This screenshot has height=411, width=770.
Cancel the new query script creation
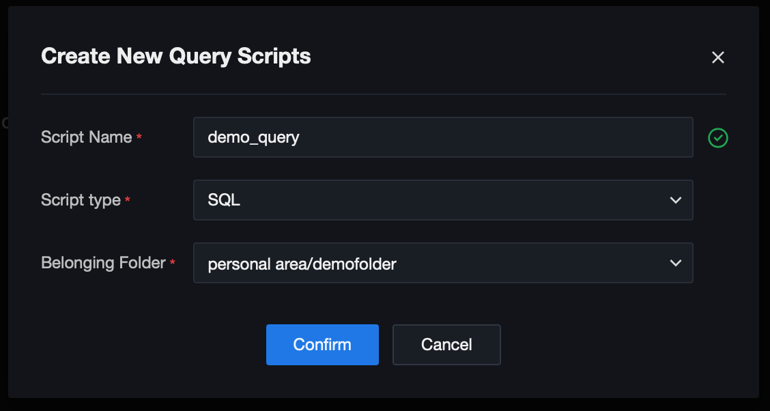pyautogui.click(x=446, y=345)
